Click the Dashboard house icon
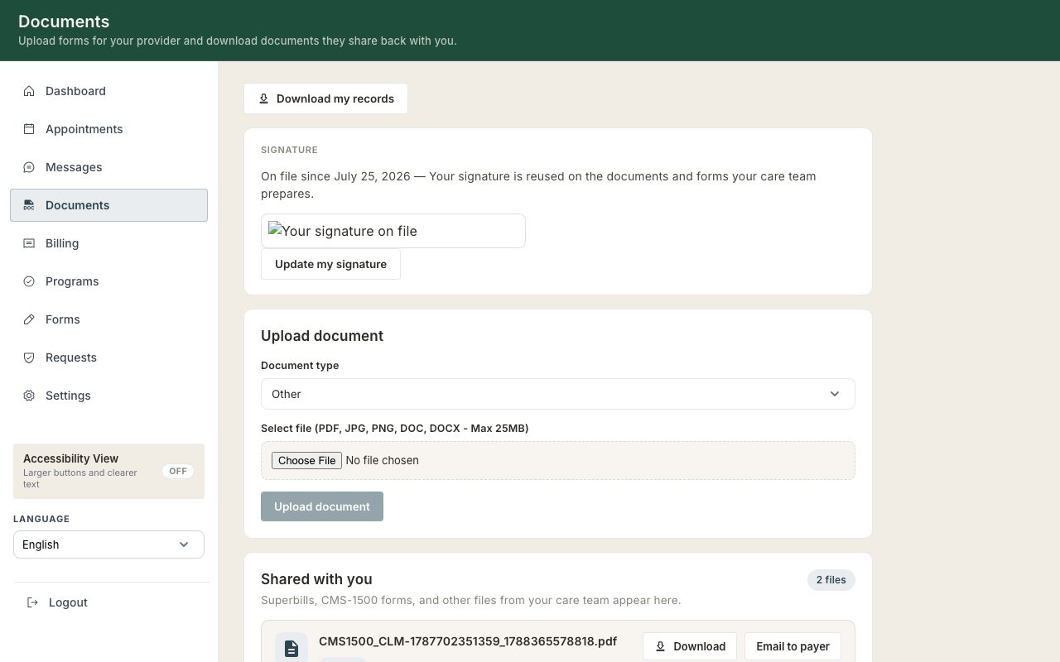The height and width of the screenshot is (662, 1060). click(29, 91)
